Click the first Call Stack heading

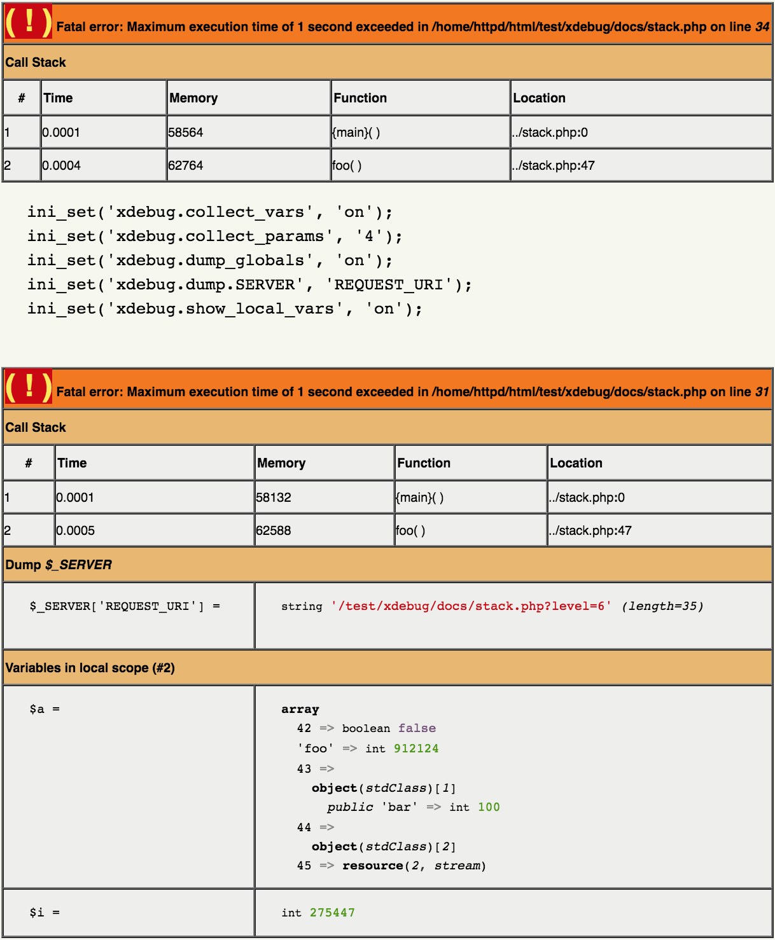(x=36, y=62)
